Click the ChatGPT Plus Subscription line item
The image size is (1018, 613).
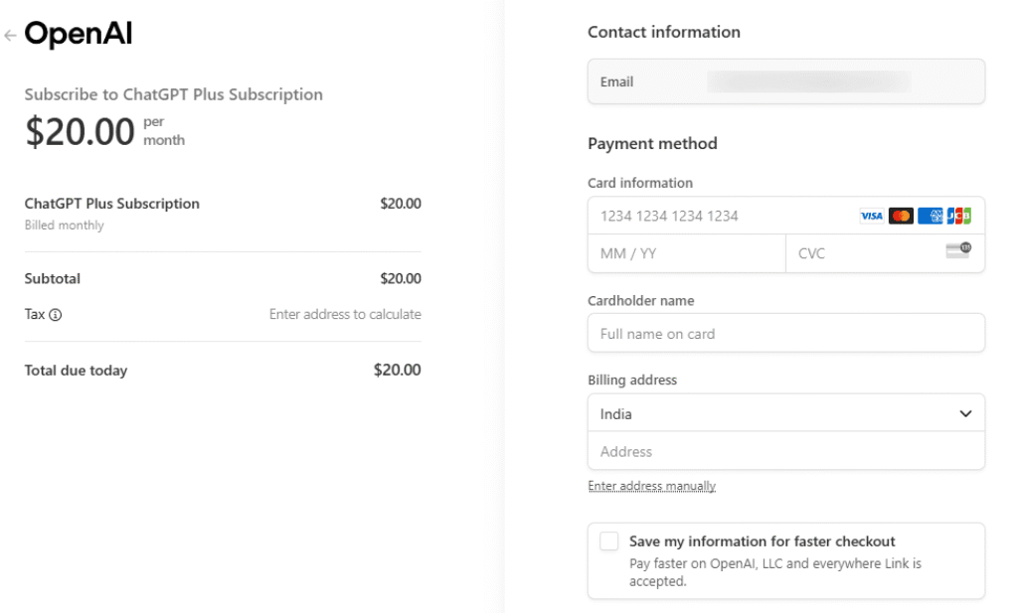click(112, 204)
